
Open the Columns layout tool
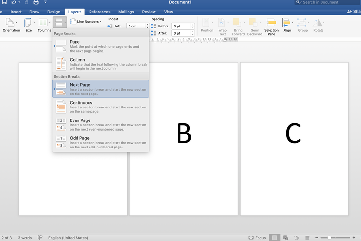[x=44, y=25]
